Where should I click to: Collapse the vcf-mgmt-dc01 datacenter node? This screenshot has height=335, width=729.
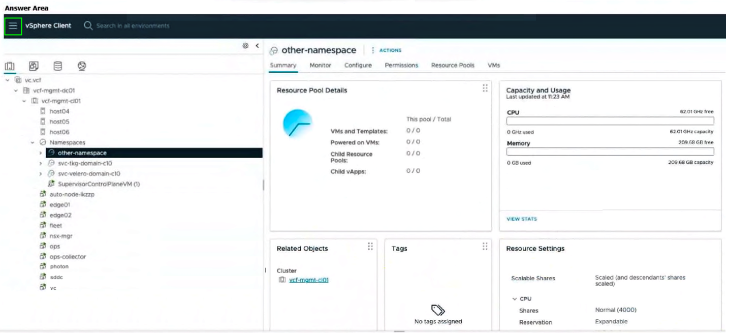16,90
